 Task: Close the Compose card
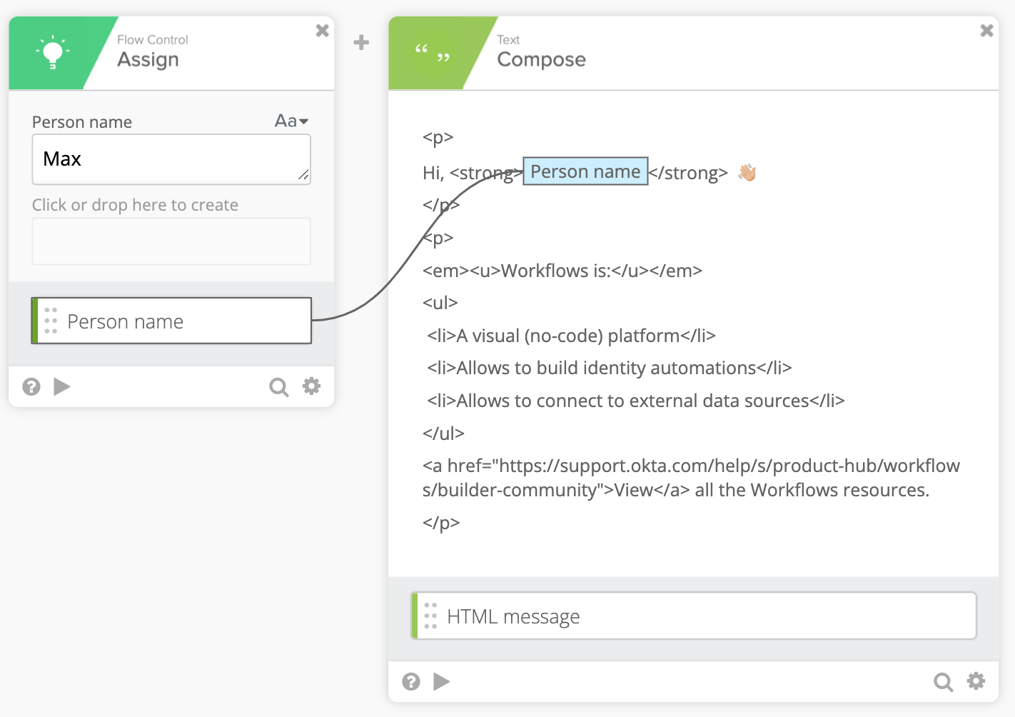[x=986, y=30]
